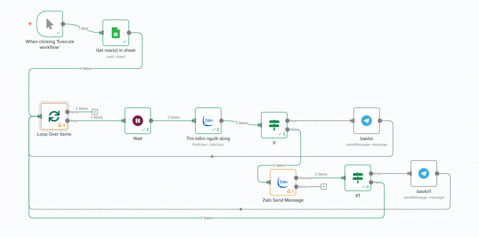Click the loop output handle of Loop node

[67, 121]
